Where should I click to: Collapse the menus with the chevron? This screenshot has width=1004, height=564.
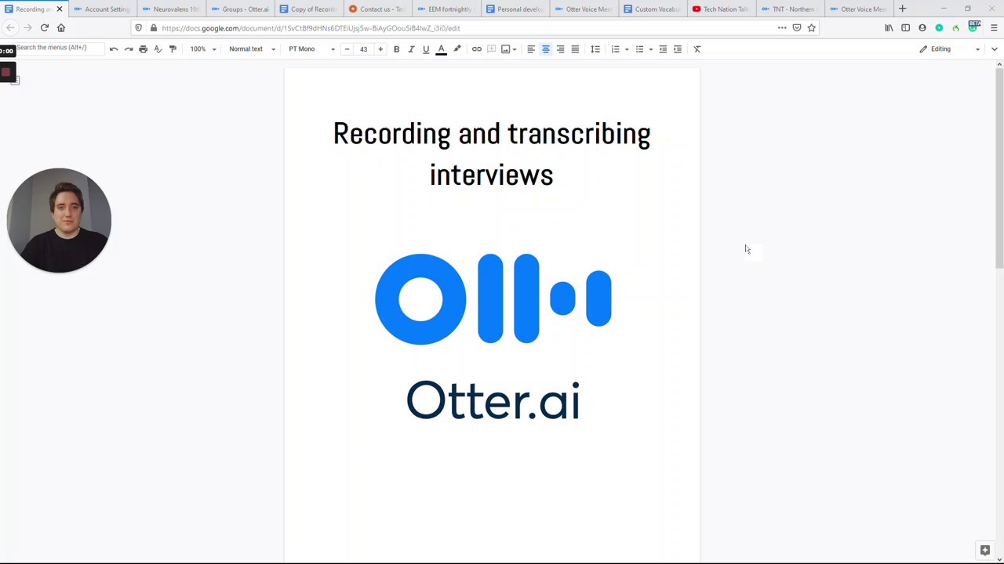[x=994, y=49]
